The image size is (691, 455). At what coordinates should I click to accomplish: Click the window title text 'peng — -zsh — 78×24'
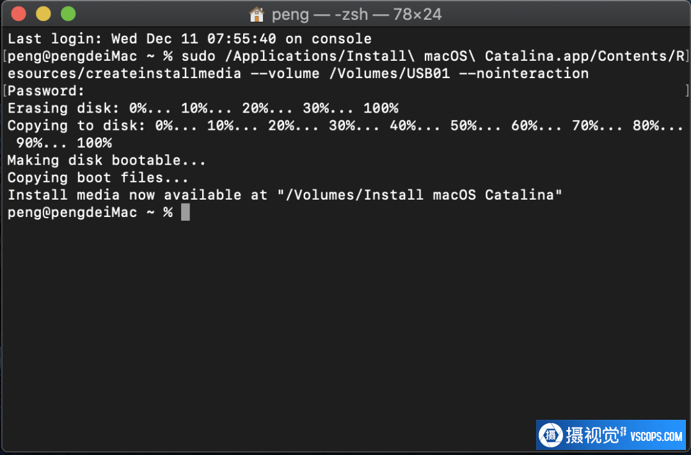coord(356,15)
